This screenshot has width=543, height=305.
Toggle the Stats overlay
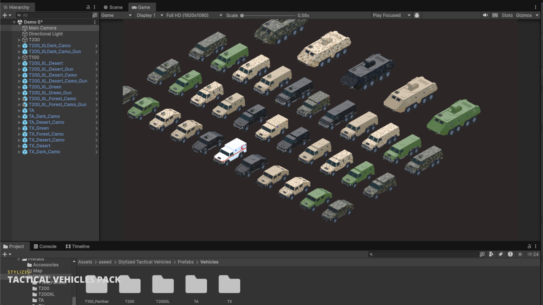[507, 15]
